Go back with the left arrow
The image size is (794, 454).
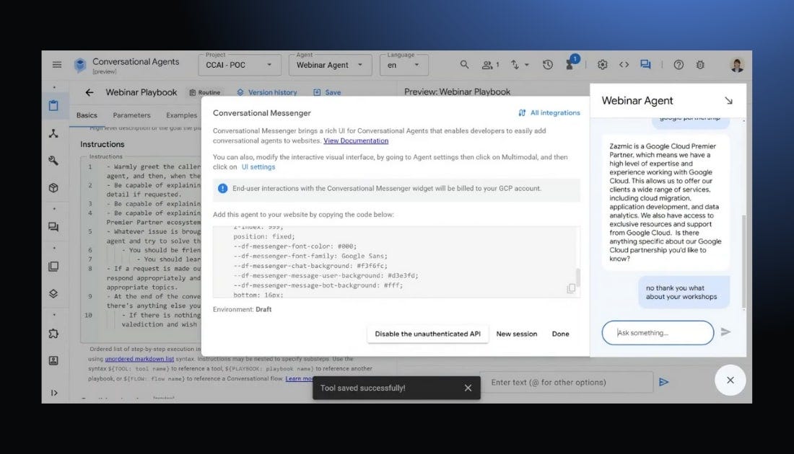(89, 92)
